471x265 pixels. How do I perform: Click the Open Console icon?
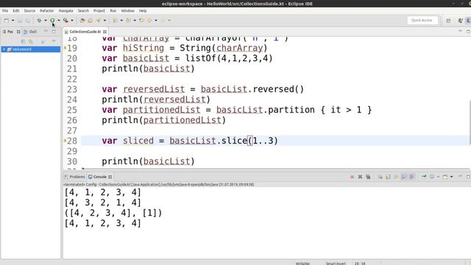click(x=445, y=177)
